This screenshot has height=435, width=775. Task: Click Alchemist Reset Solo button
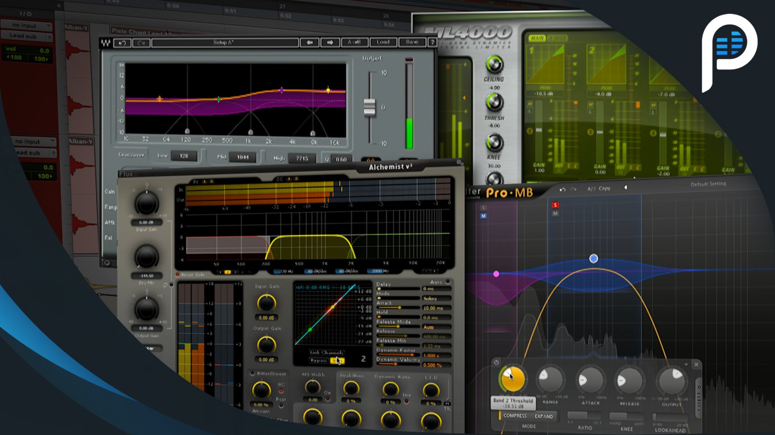tap(190, 275)
